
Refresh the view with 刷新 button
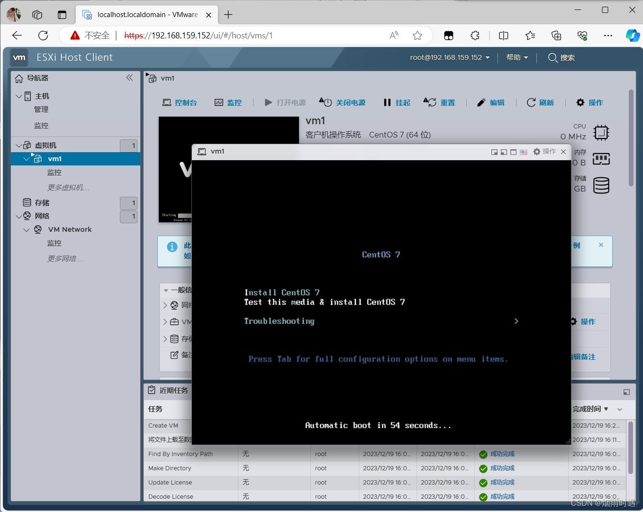click(x=540, y=102)
